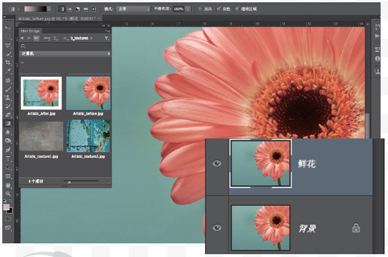Select the Rectangle shape tool
Image resolution: width=388 pixels, height=257 pixels.
coord(8,176)
